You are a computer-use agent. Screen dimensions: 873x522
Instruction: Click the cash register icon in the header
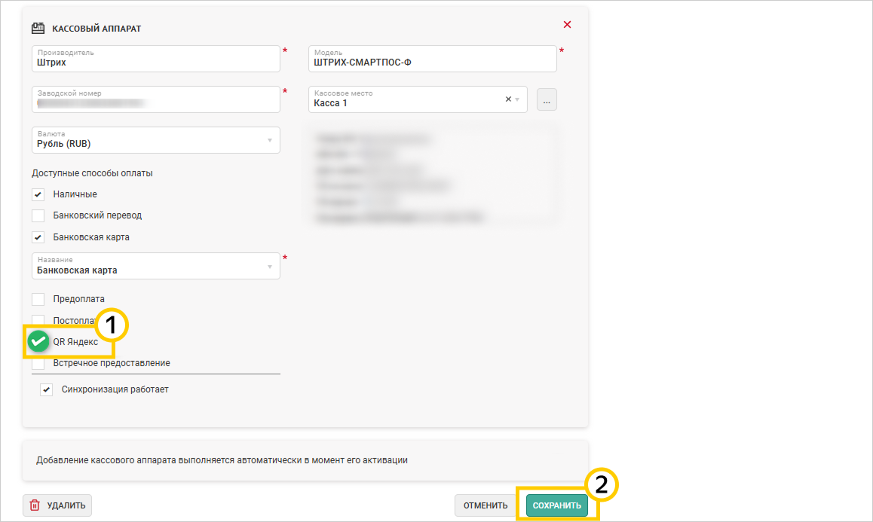click(x=38, y=28)
